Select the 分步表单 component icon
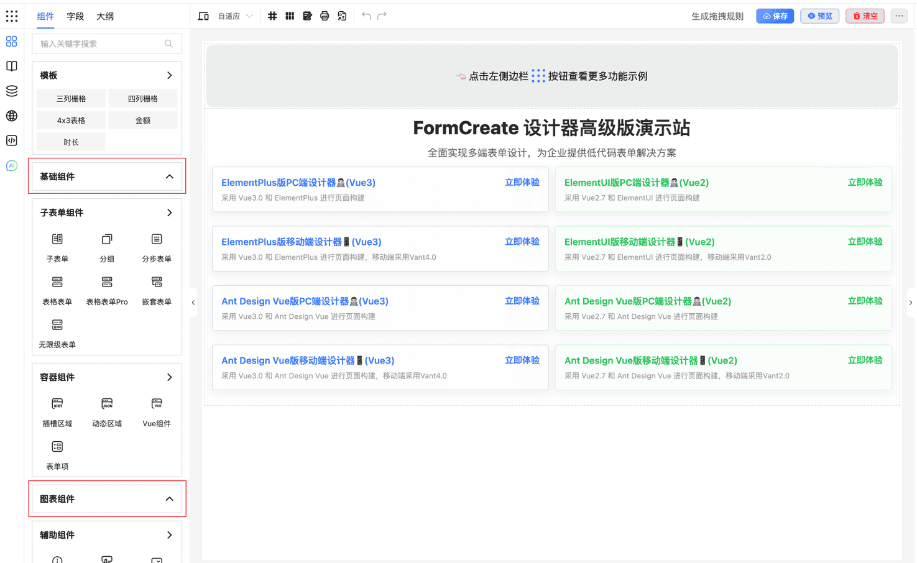 pyautogui.click(x=157, y=239)
